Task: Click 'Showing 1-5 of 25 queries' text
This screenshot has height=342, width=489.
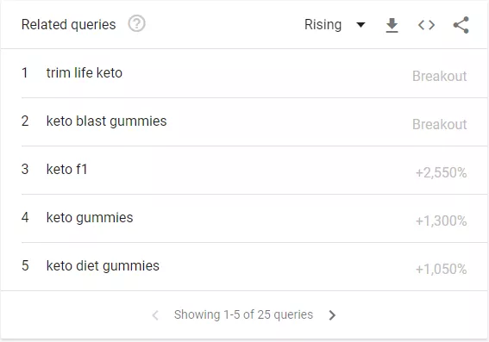Action: (243, 314)
